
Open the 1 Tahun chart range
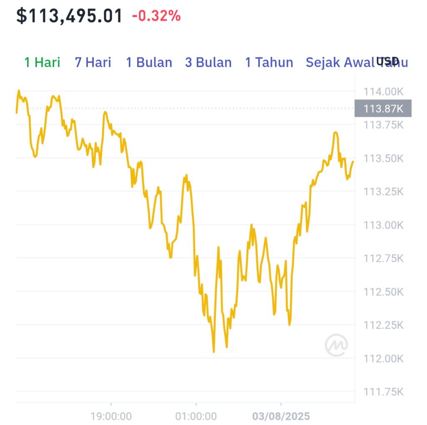click(x=269, y=62)
